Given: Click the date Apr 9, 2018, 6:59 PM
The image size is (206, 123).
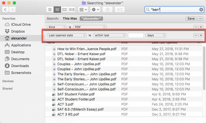Looking at the screenshot, I should pos(169,94).
